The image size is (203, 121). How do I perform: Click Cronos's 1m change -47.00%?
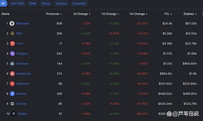click(x=142, y=104)
